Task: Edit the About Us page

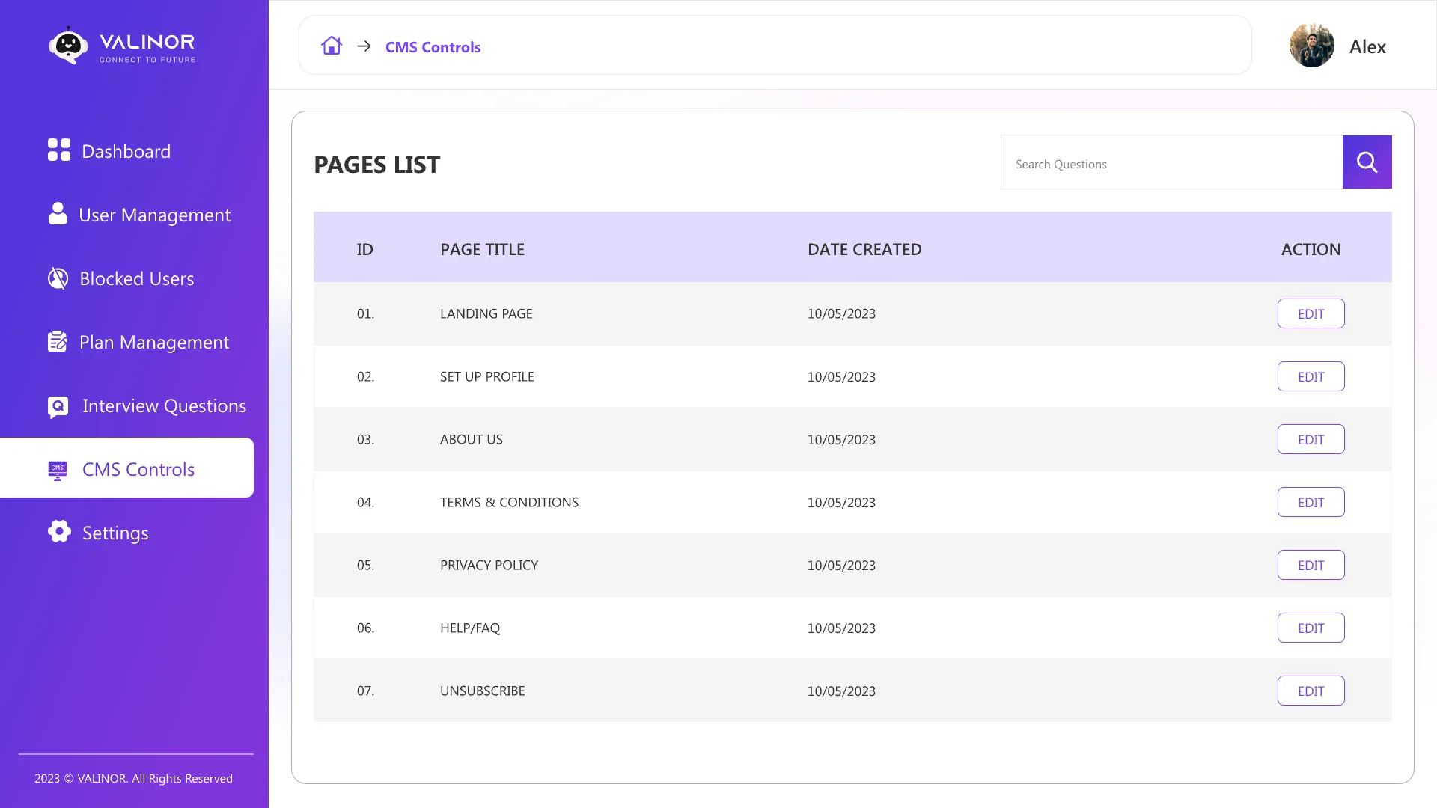Action: tap(1311, 439)
